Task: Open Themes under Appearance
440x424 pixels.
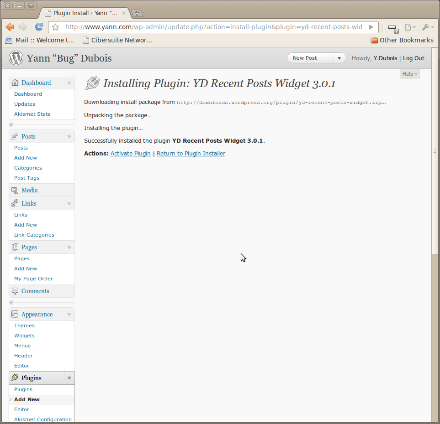Action: tap(24, 326)
